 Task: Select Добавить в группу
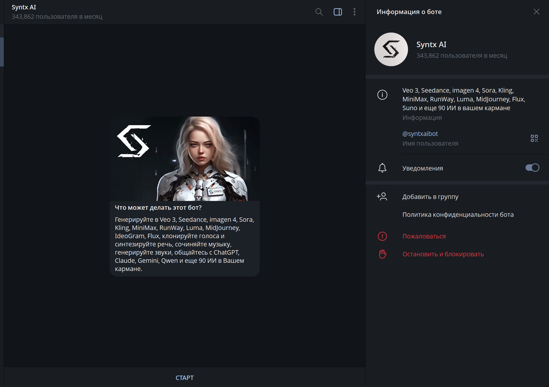coord(430,197)
